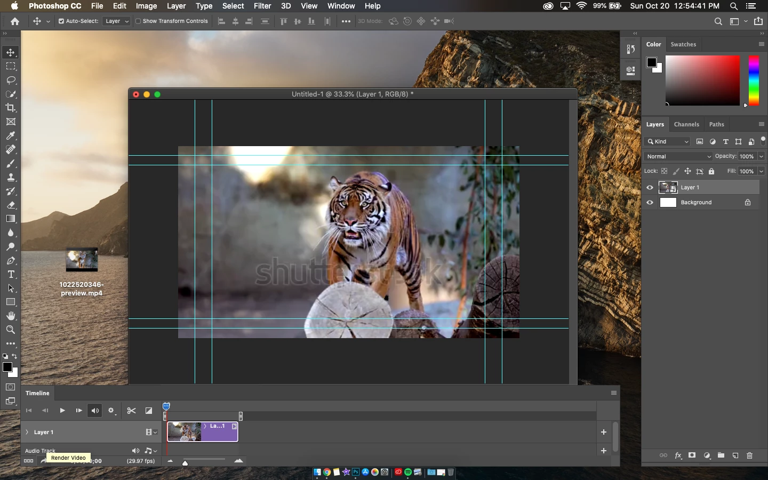Select the Brush tool
The width and height of the screenshot is (768, 480).
pyautogui.click(x=11, y=163)
